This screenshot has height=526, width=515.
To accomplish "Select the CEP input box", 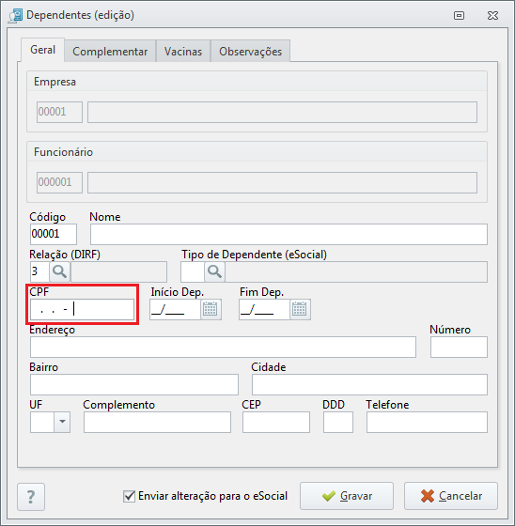I will (x=276, y=422).
